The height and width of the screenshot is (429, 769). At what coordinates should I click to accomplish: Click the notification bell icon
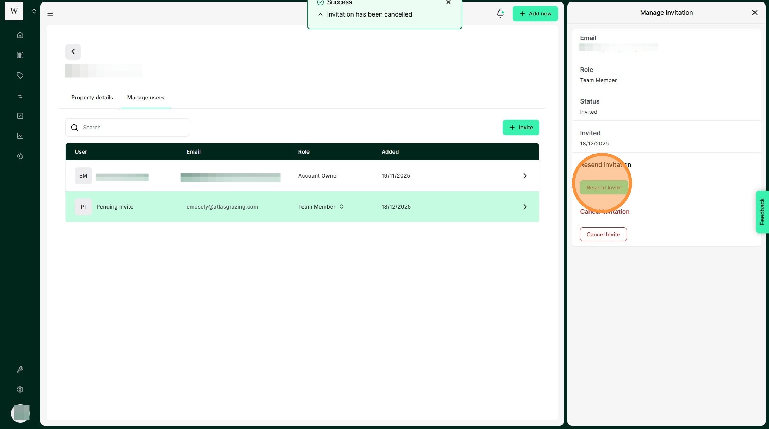[500, 14]
